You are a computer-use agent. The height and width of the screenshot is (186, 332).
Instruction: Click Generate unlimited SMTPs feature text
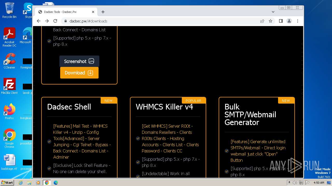pos(258,151)
